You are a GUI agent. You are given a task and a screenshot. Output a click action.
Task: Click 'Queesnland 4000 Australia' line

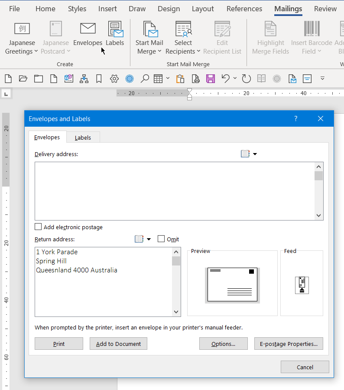pyautogui.click(x=77, y=270)
